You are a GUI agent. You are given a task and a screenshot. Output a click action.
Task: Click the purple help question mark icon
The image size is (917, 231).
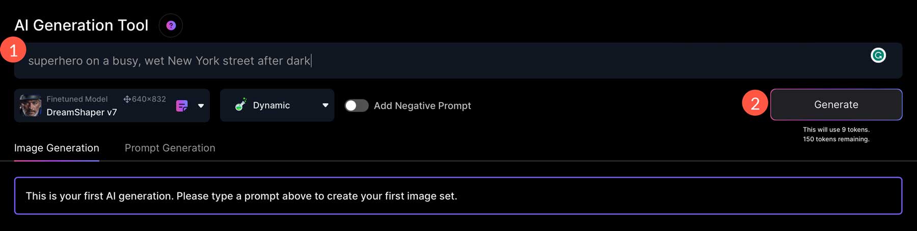[171, 25]
